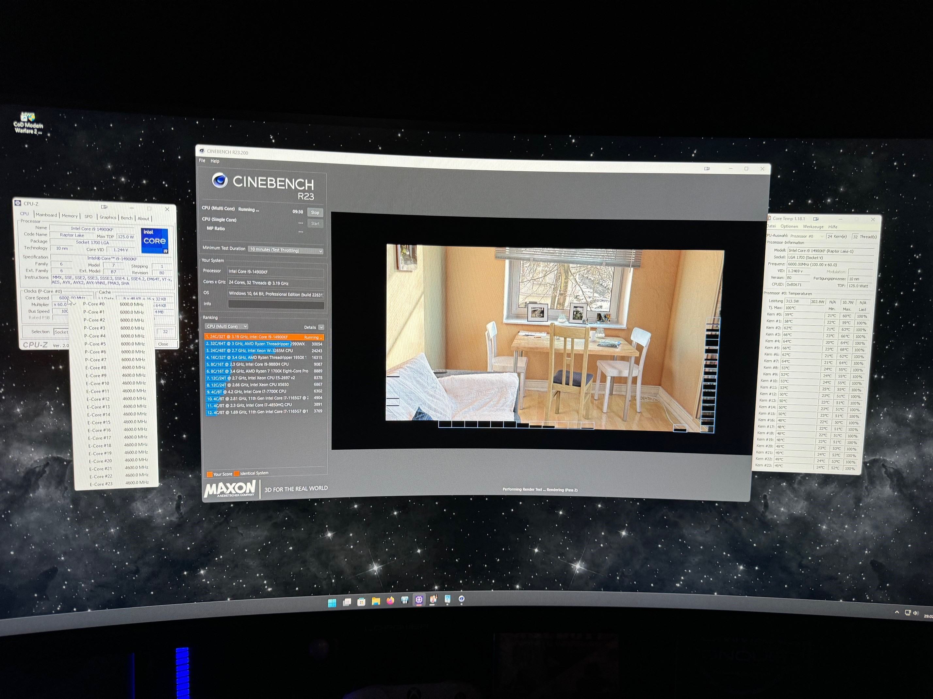Open Cinebench File menu
The height and width of the screenshot is (699, 933).
(202, 161)
